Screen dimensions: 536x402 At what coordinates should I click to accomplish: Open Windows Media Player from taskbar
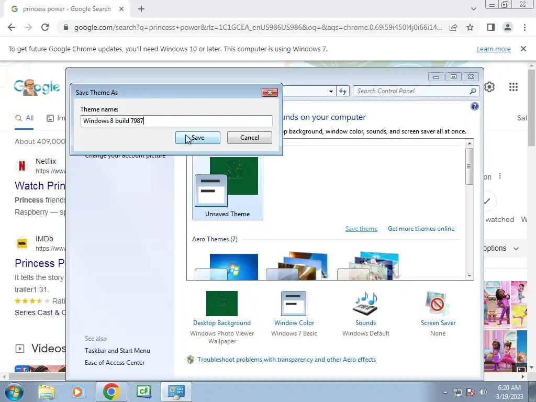[x=78, y=392]
